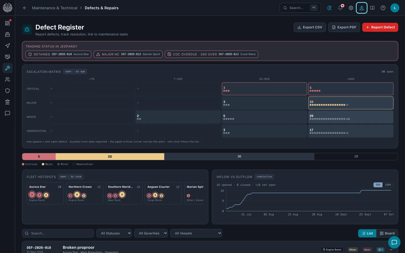The image size is (405, 253).
Task: Open the notifications bell
Action: pyautogui.click(x=340, y=8)
